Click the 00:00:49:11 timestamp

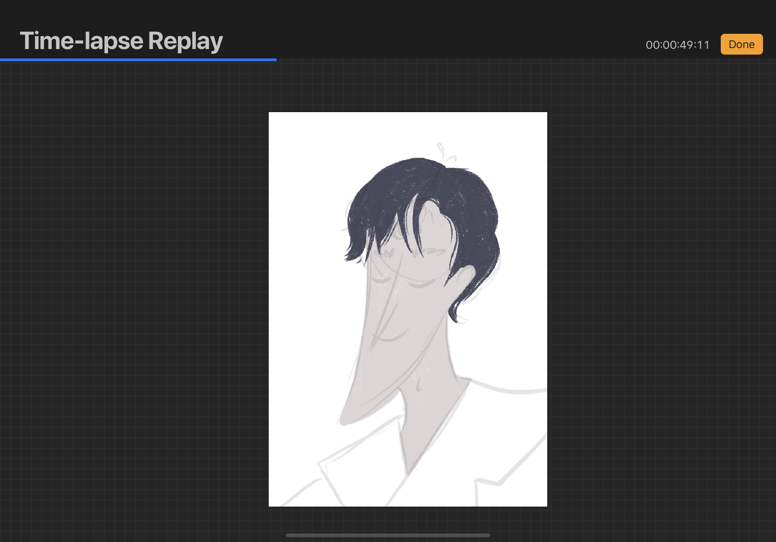click(677, 45)
